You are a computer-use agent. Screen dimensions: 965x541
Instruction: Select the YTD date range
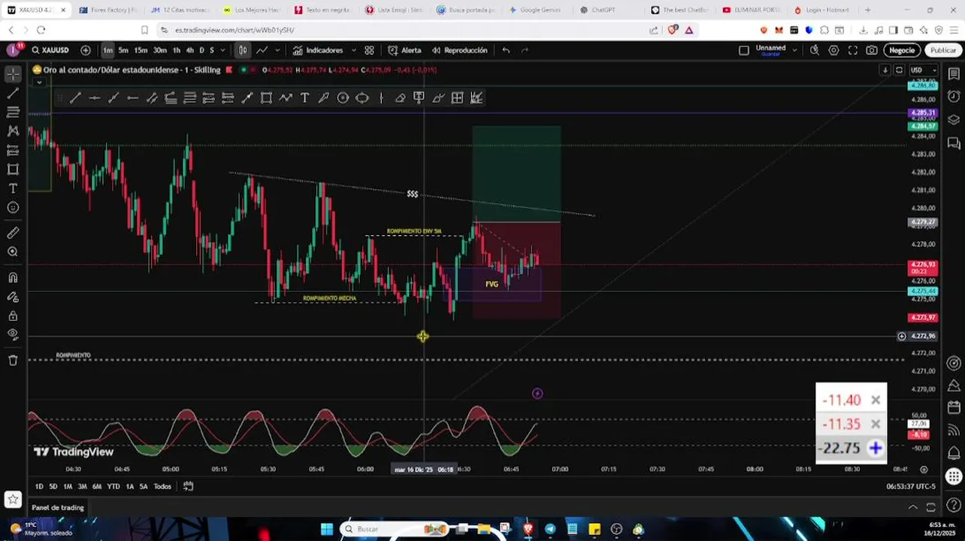[113, 486]
